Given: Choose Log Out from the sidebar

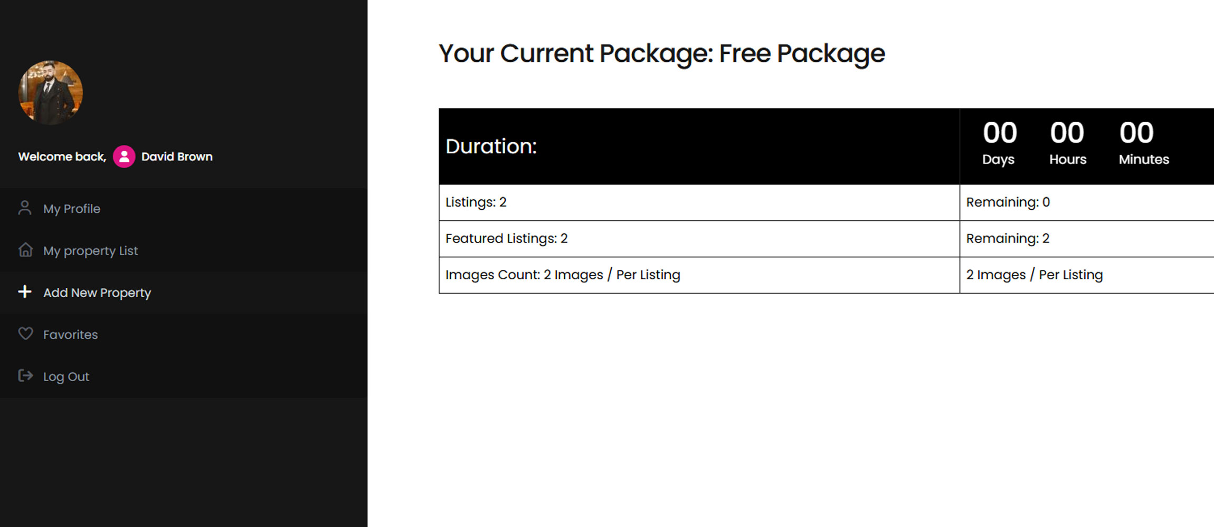Looking at the screenshot, I should 66,377.
